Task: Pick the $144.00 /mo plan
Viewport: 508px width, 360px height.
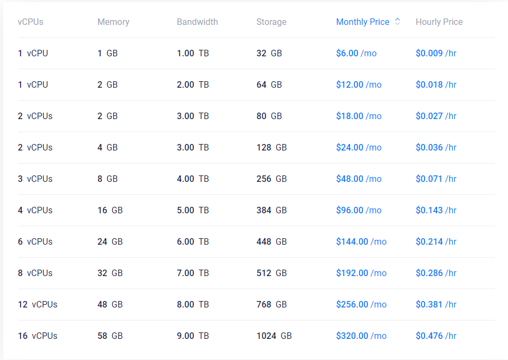Action: 361,241
